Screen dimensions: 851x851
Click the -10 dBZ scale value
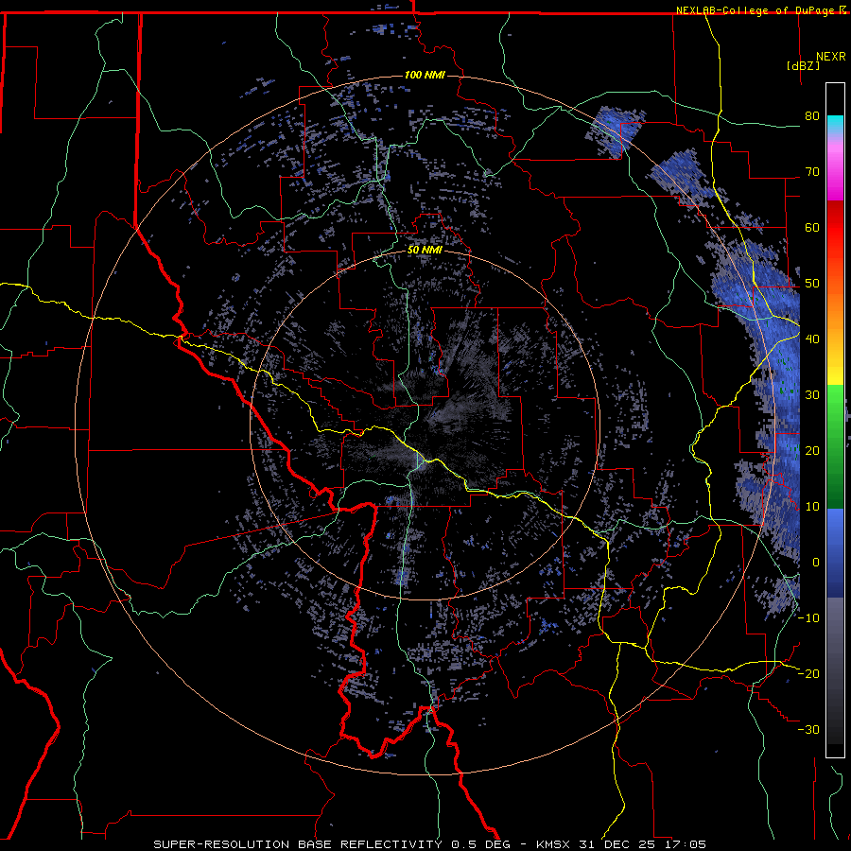coord(808,618)
